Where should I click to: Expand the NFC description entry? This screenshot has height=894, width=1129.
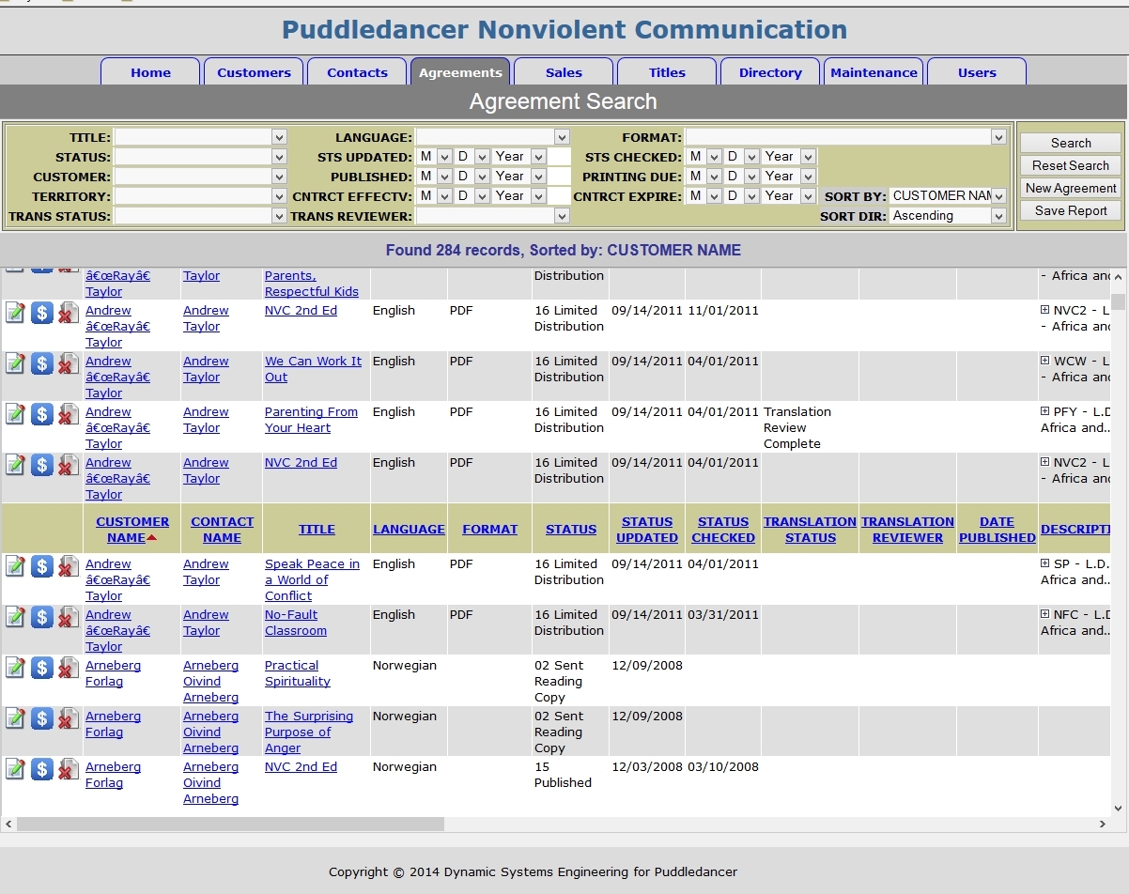[x=1045, y=614]
